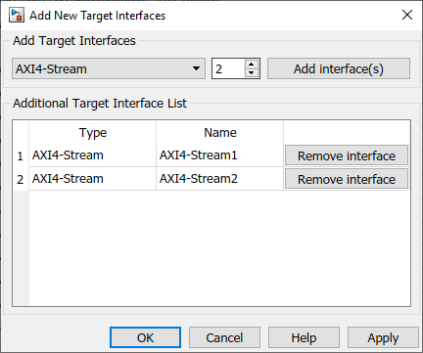Remove the AXI4-Stream1 interface
Viewport: 423px width, 353px height.
pos(347,155)
